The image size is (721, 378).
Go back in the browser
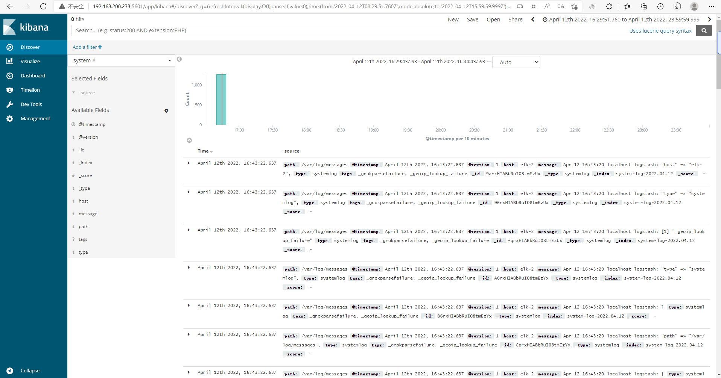click(10, 6)
